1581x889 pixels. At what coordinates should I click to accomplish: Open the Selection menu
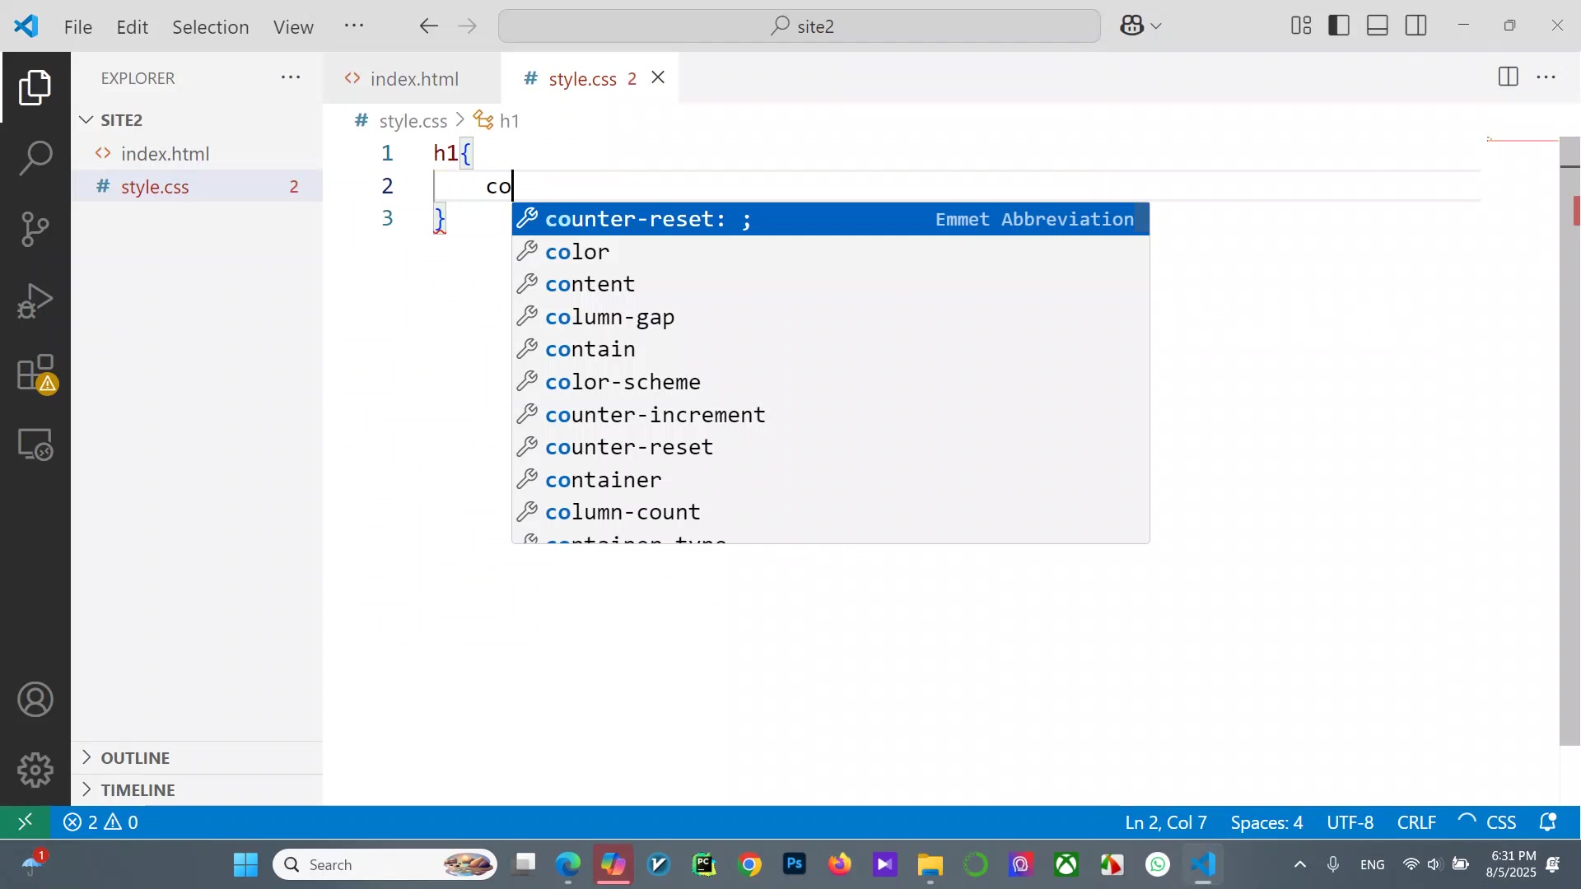click(210, 26)
